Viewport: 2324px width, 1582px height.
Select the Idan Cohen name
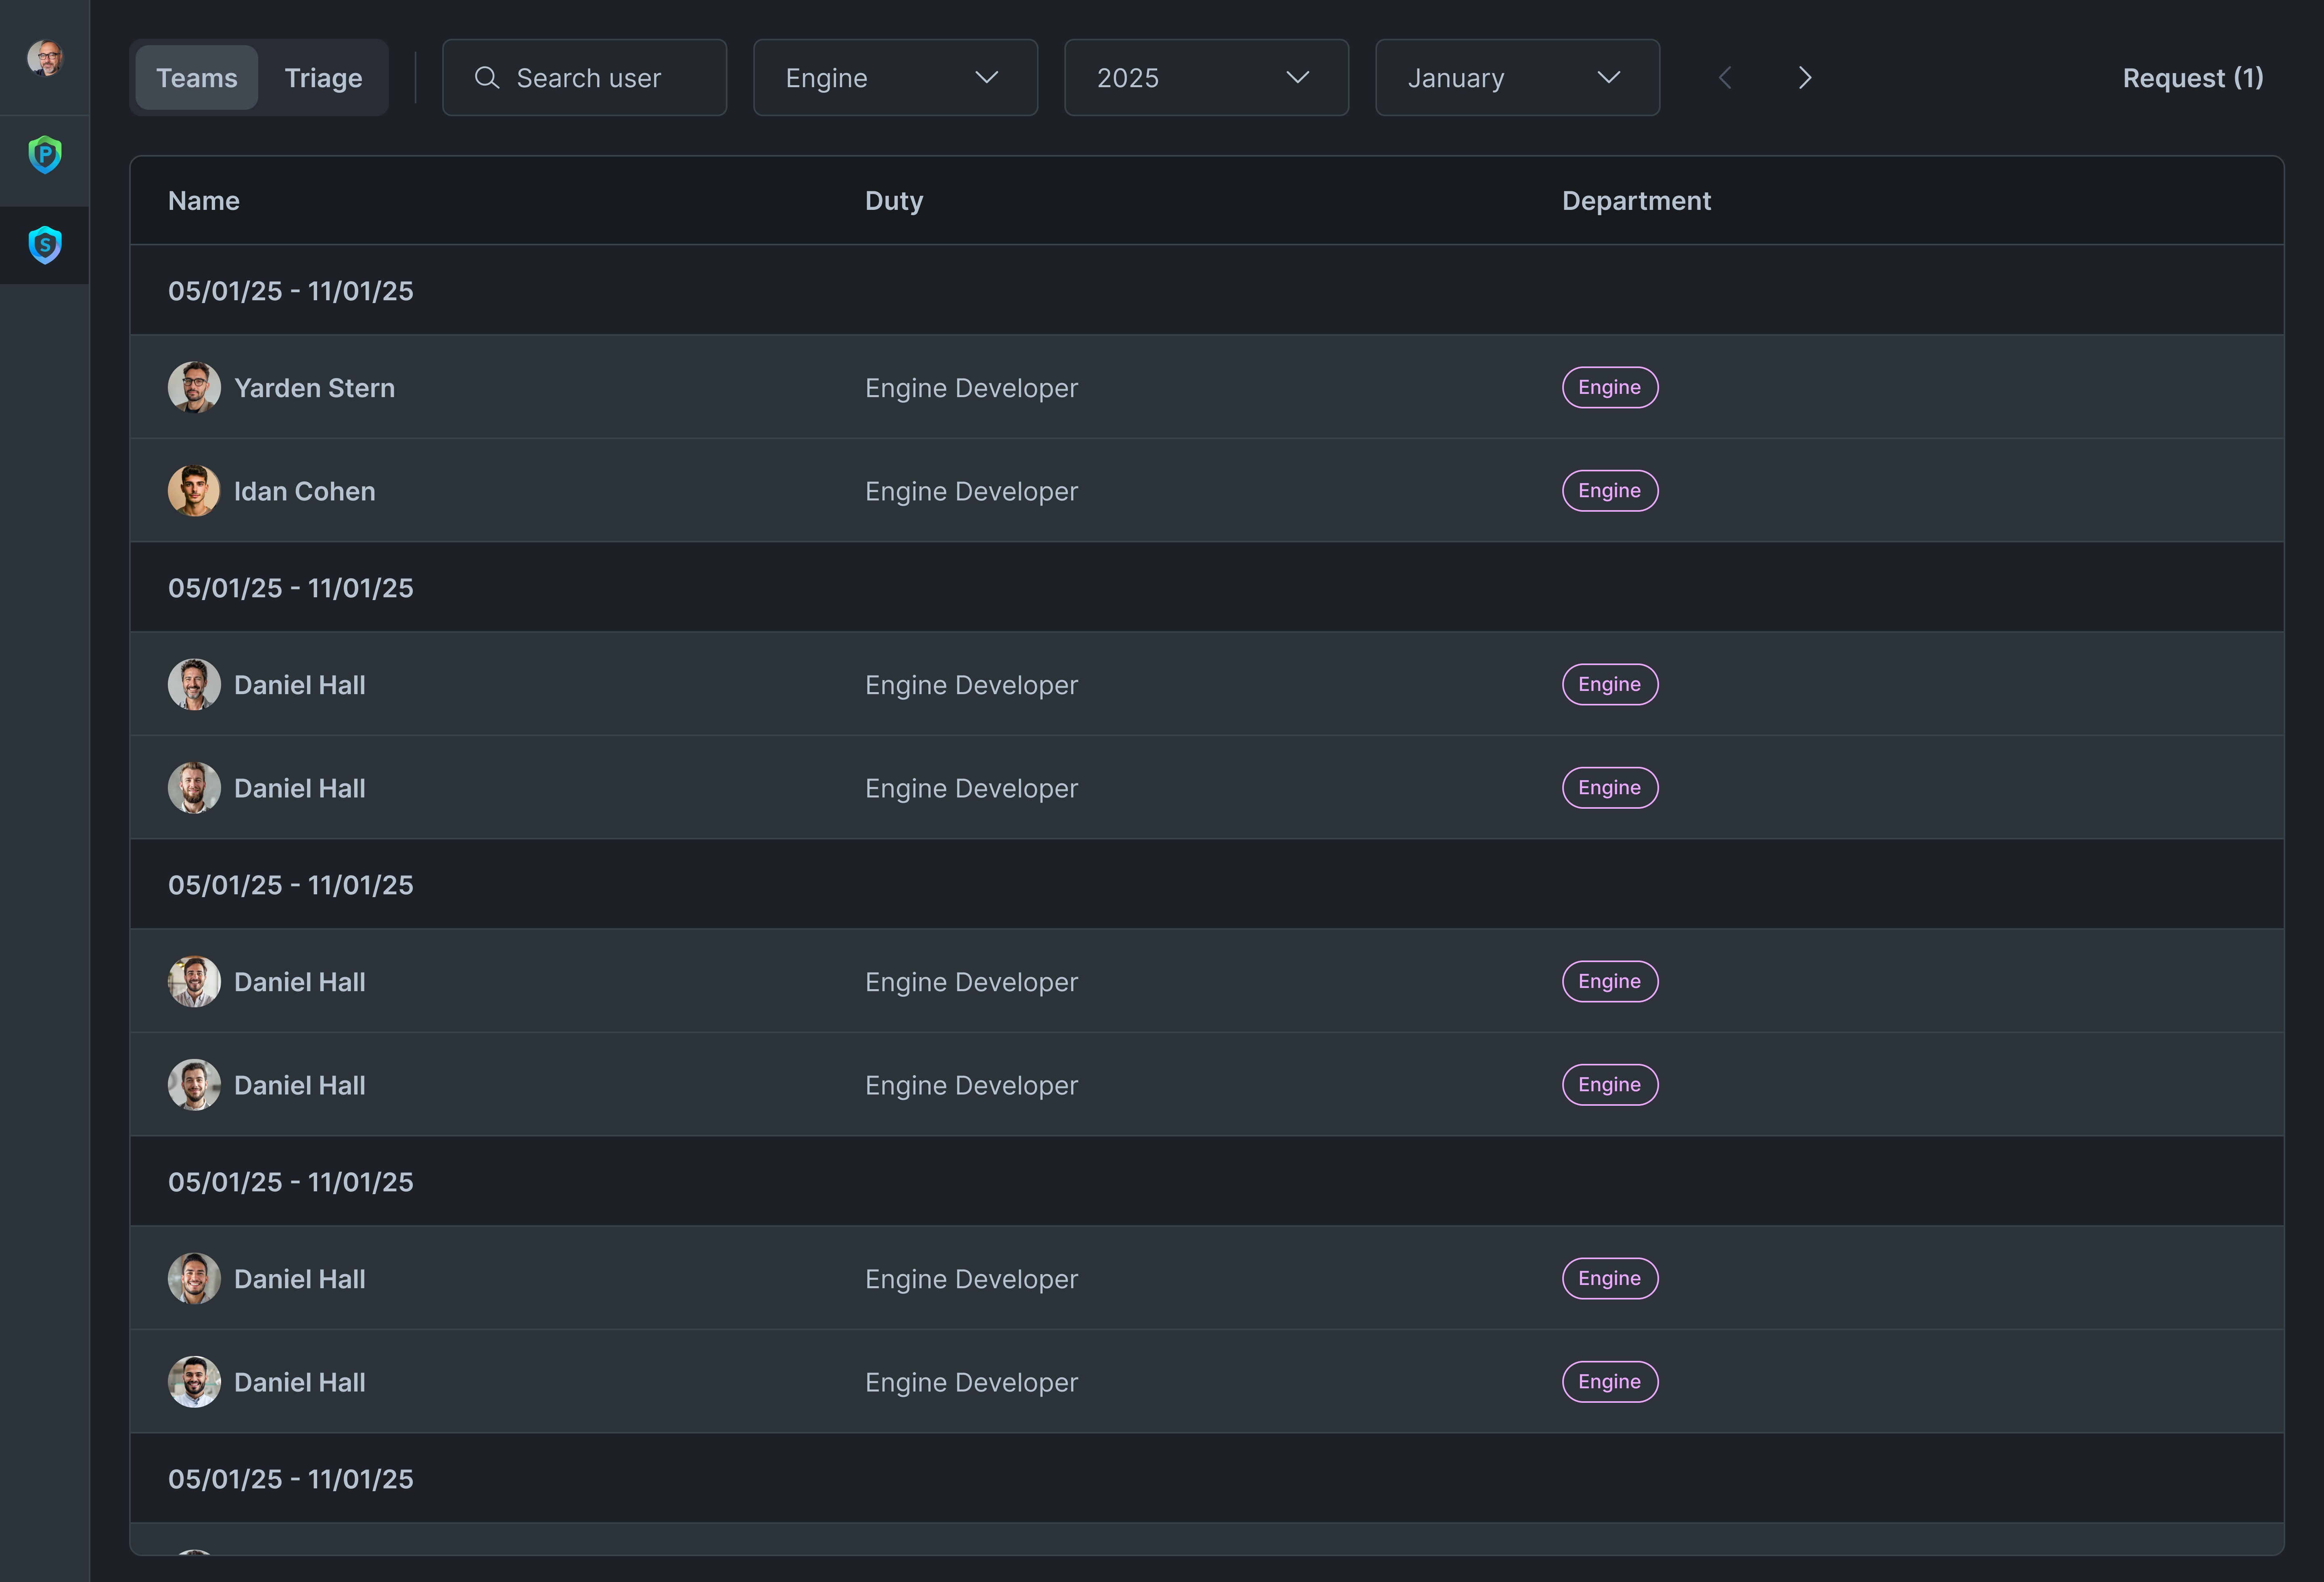305,492
